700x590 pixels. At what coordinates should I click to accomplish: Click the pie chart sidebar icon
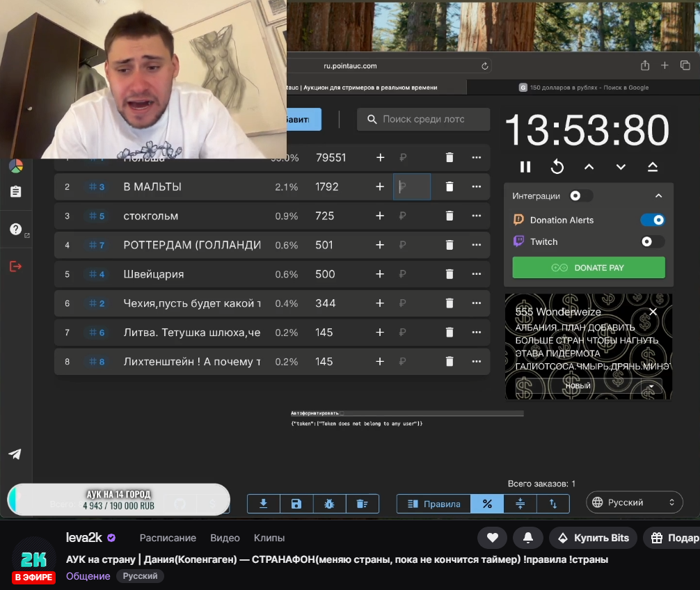[16, 166]
